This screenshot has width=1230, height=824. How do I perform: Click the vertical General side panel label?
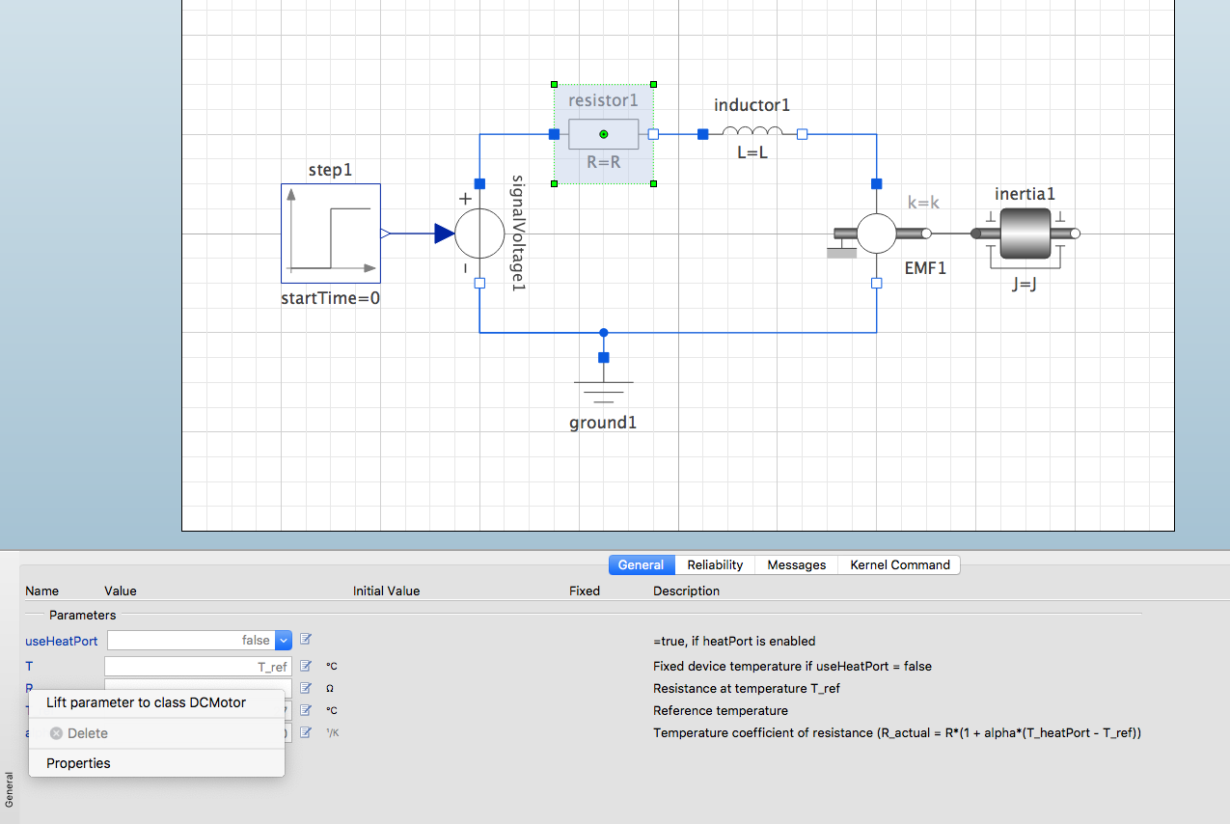10,789
